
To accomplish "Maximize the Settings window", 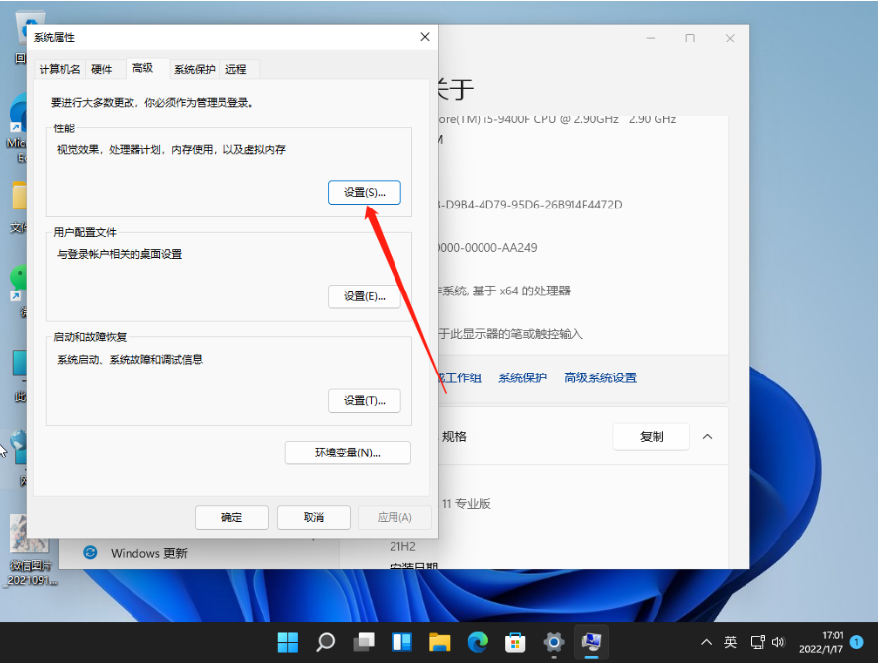I will tap(690, 39).
